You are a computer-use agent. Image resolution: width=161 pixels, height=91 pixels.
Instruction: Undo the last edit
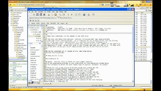[x=68, y=15]
